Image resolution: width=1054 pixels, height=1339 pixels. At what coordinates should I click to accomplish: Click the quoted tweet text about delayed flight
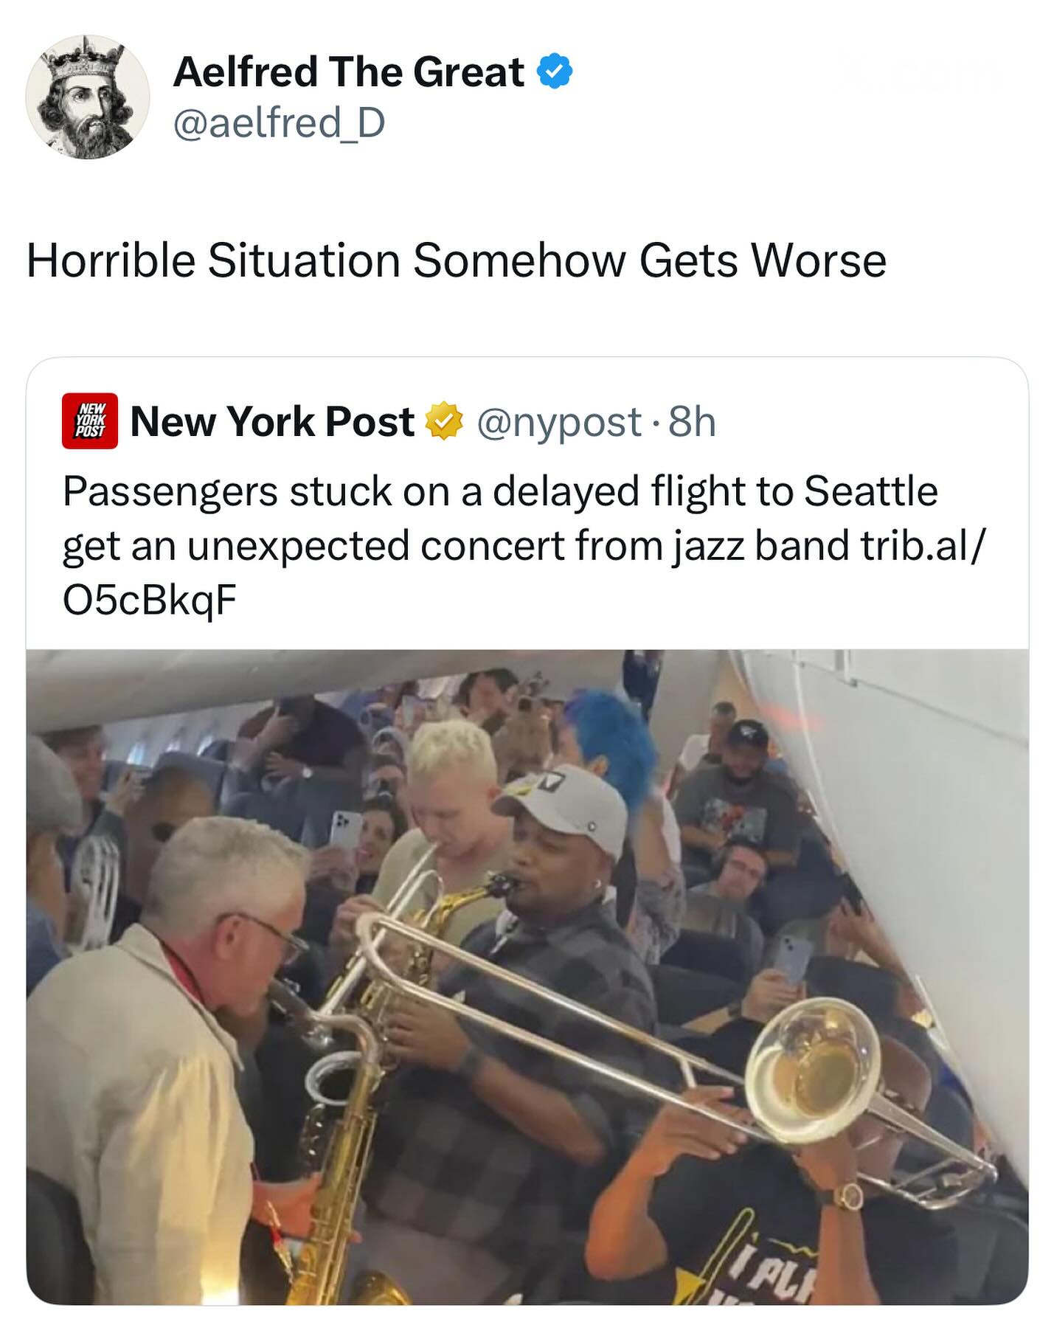(523, 546)
